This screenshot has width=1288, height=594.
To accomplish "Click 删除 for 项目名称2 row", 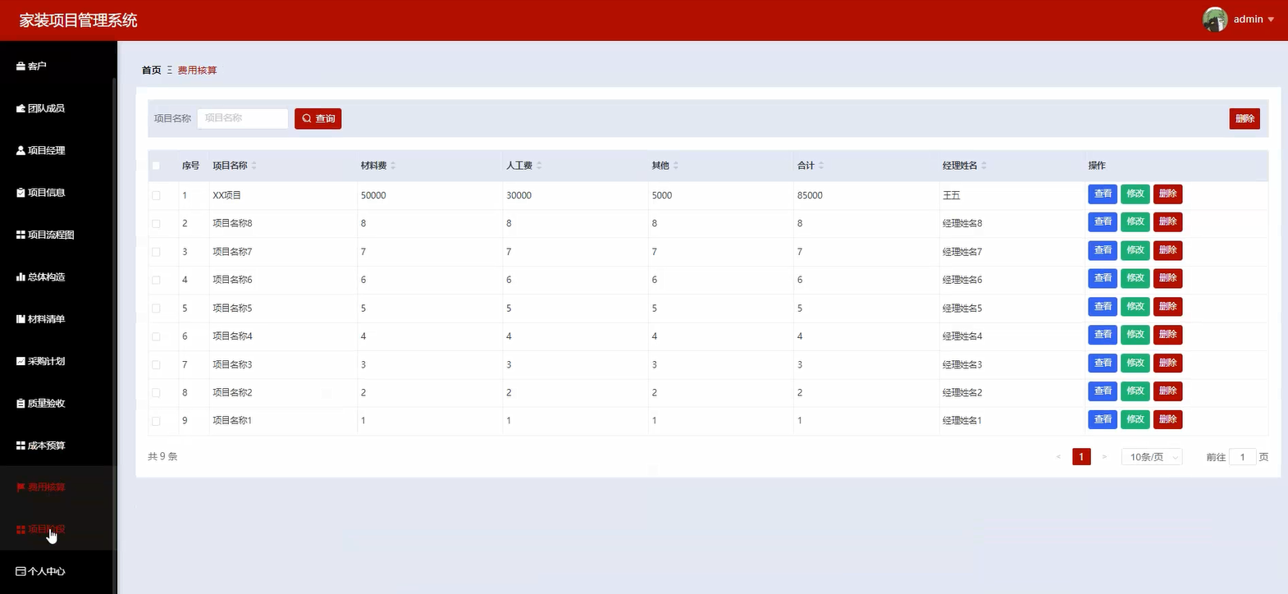I will coord(1168,391).
